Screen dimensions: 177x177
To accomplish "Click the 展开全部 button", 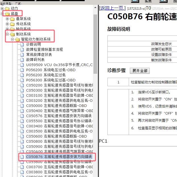I will (140, 71).
